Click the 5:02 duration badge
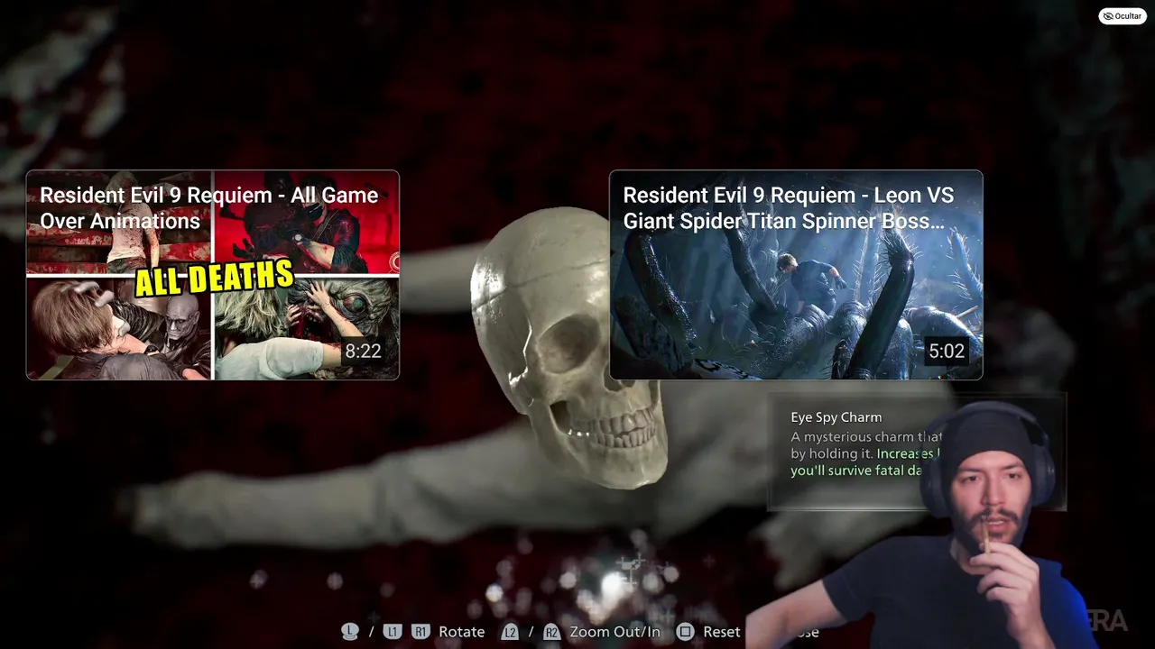The height and width of the screenshot is (649, 1155). [947, 351]
